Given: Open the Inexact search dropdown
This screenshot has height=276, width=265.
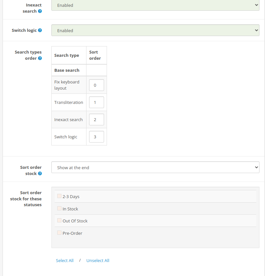Looking at the screenshot, I should 155,5.
